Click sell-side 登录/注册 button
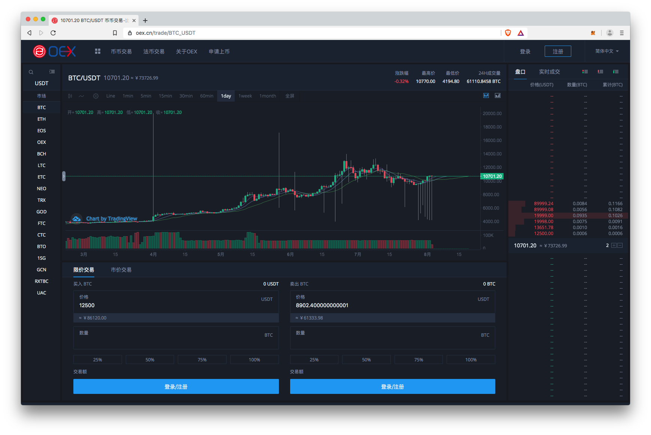The width and height of the screenshot is (651, 435). tap(393, 386)
